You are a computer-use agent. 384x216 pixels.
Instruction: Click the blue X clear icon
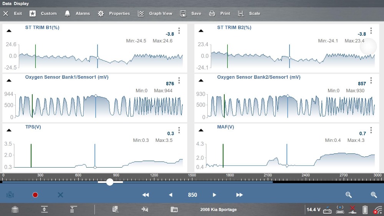click(60, 195)
